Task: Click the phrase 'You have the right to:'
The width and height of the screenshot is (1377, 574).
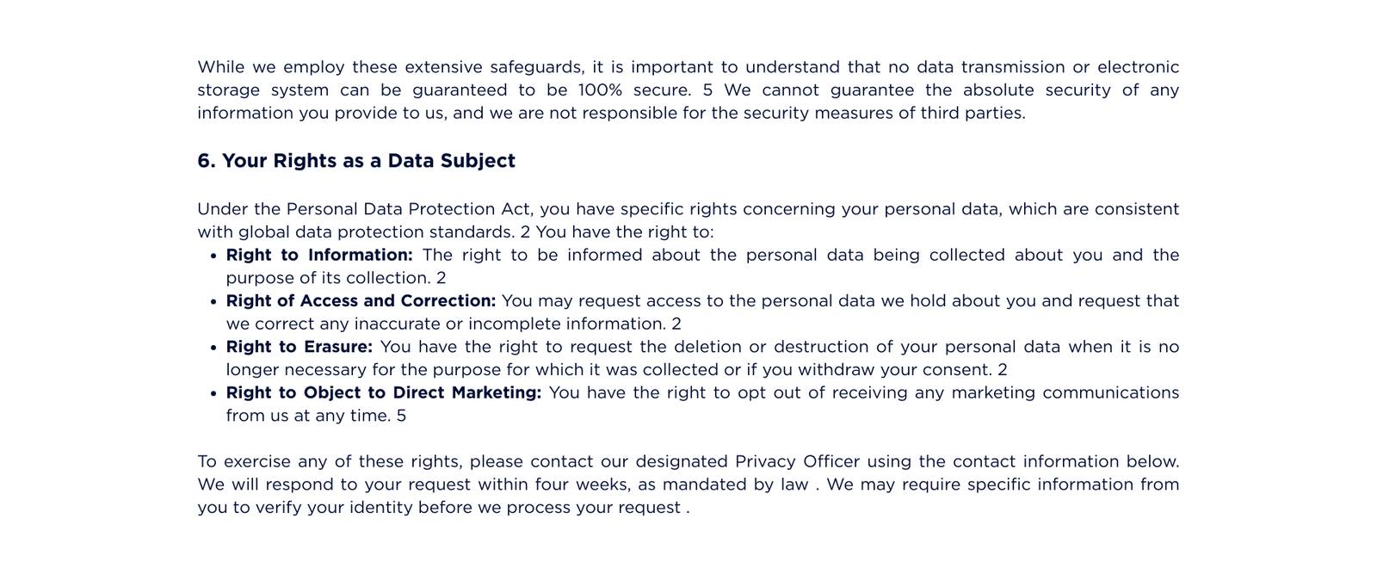Action: tap(625, 232)
